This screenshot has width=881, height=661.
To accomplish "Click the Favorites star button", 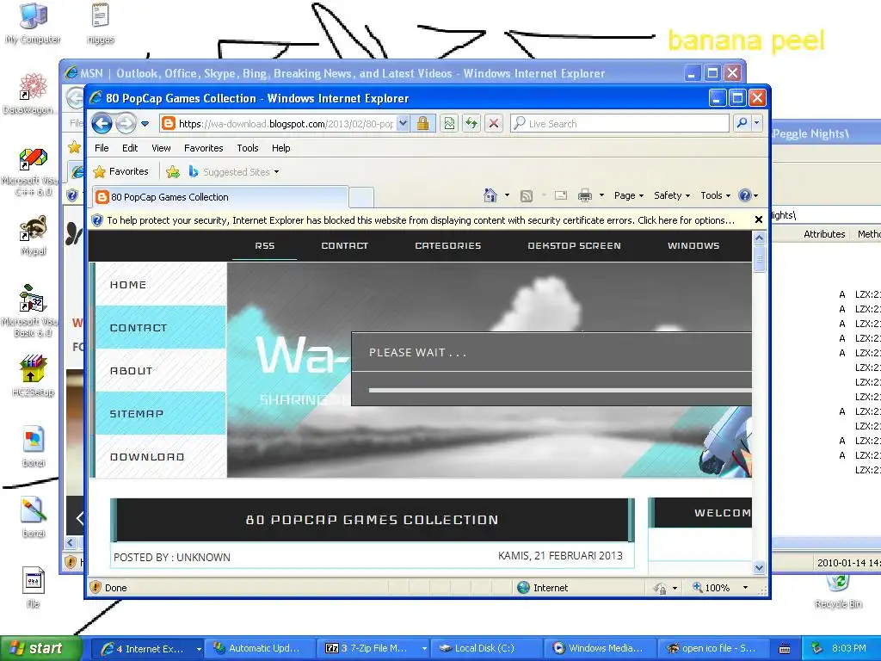I will [x=120, y=171].
